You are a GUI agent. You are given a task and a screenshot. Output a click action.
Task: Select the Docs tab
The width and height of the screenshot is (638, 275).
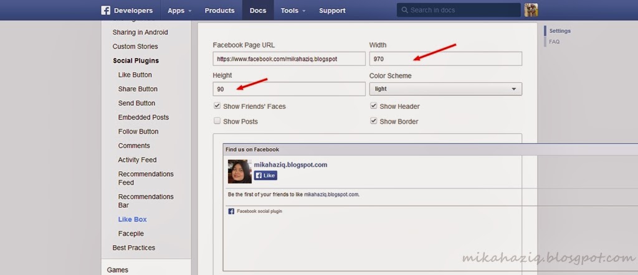(258, 10)
